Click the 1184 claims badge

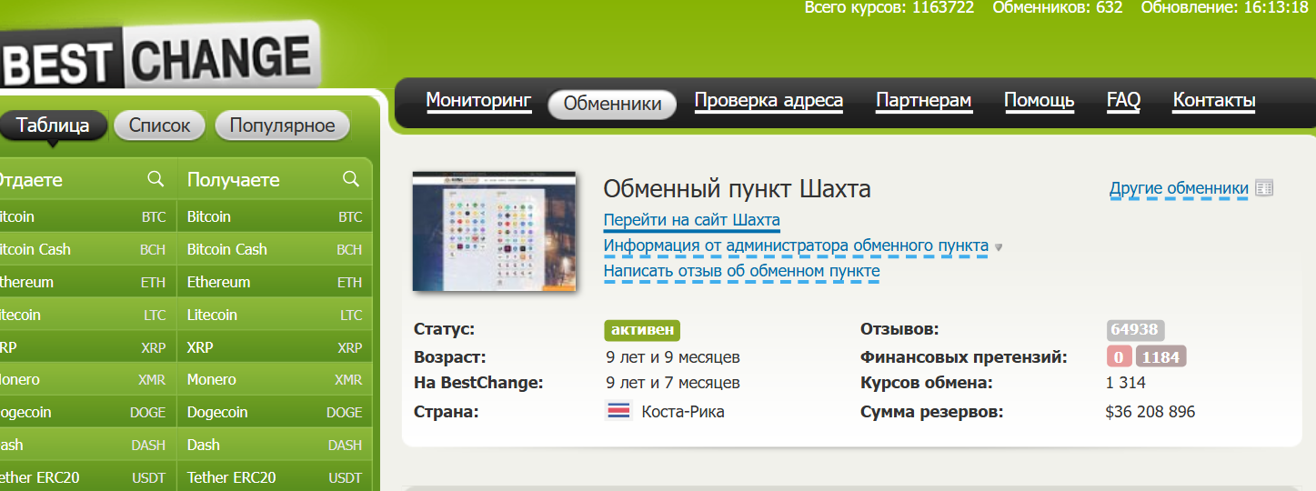tap(1161, 356)
